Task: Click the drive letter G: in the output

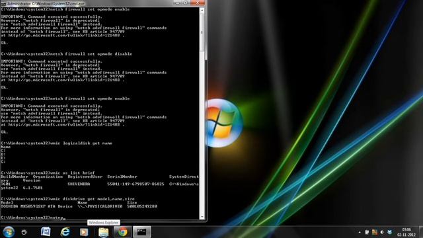Action: click(3, 161)
